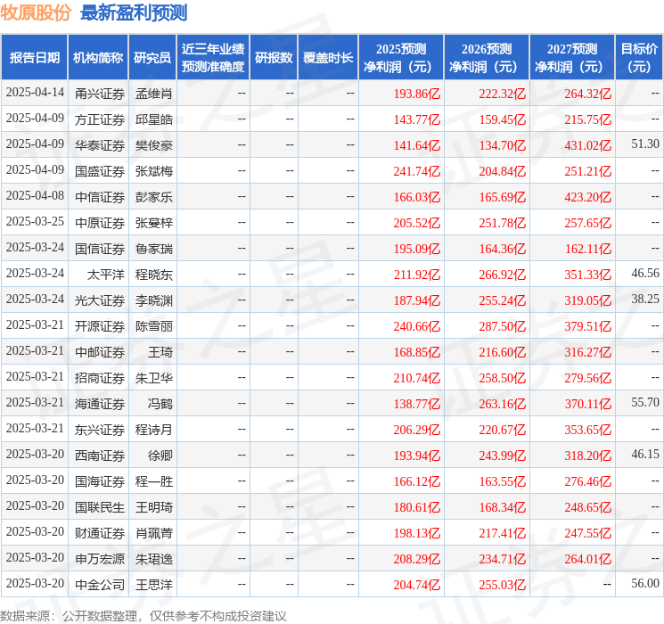Click the target price 56.00

[645, 583]
